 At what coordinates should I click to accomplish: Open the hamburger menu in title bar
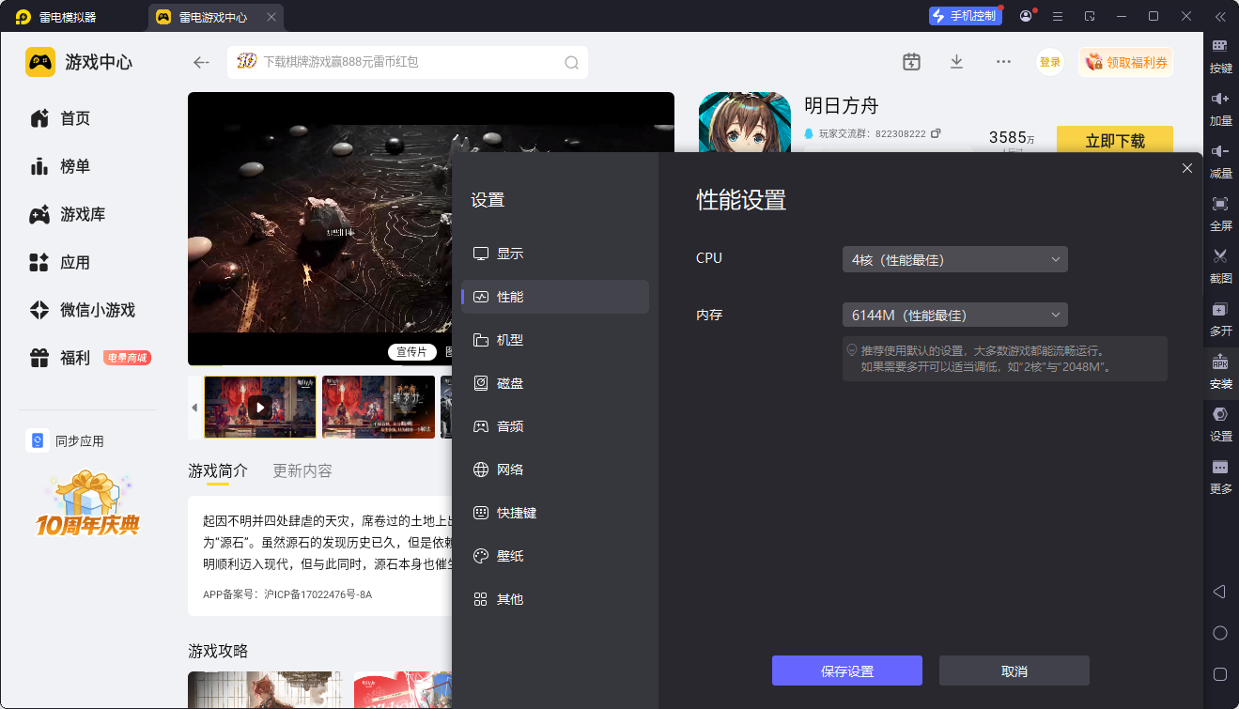coord(1058,16)
